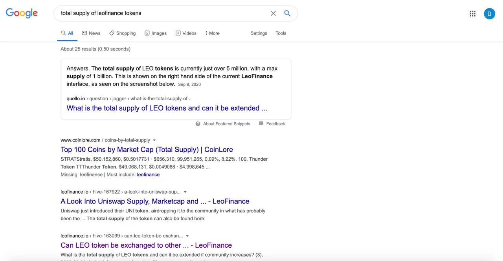Open A Look Into Uniswap Supply result
The width and height of the screenshot is (503, 261).
coord(155,201)
